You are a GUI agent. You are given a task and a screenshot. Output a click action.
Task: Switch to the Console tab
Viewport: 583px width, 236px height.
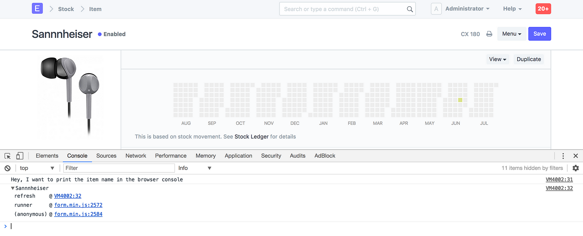point(77,156)
